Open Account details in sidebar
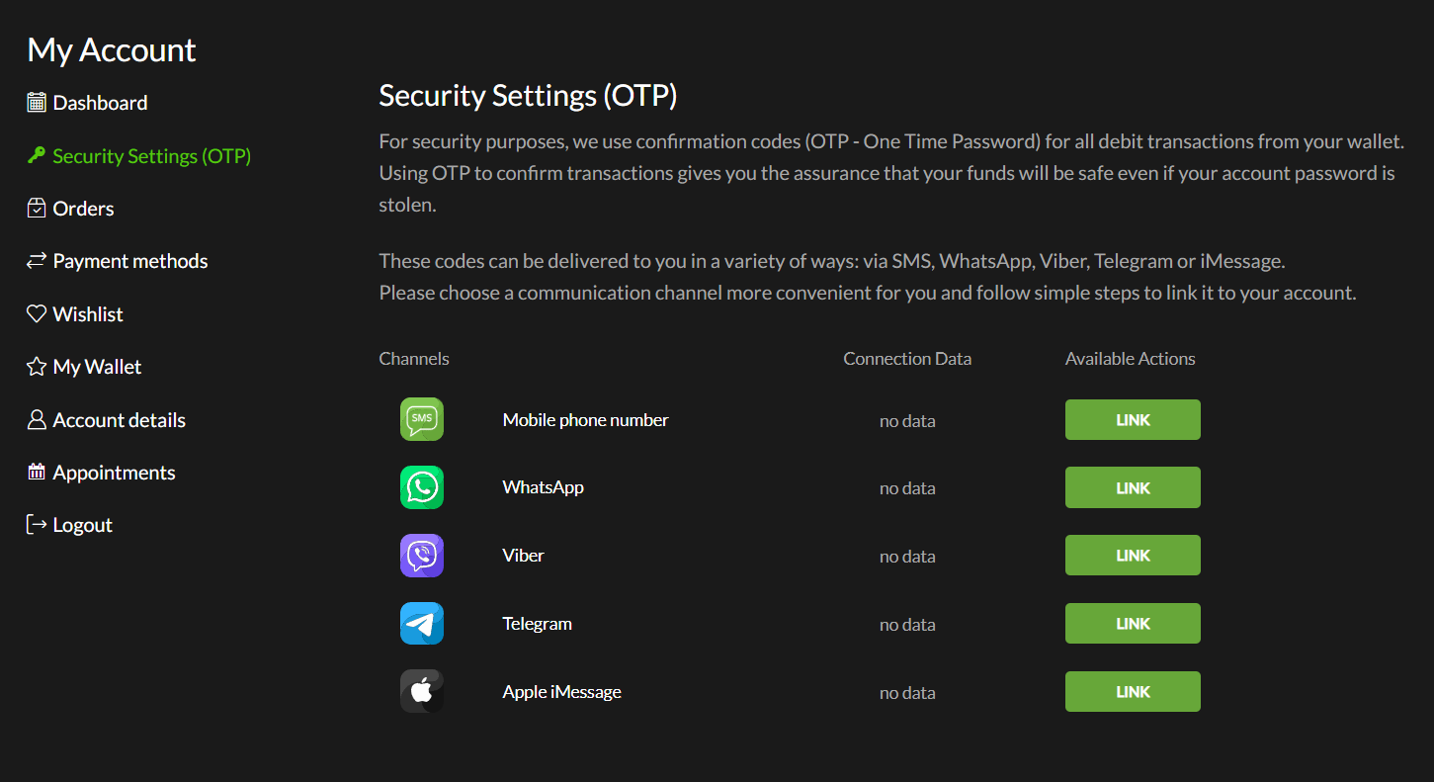Screen dimensions: 1434x782 click(119, 420)
